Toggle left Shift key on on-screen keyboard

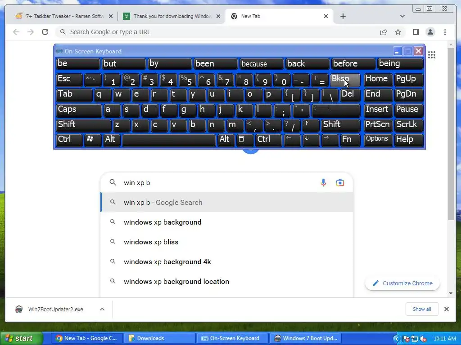(x=83, y=125)
